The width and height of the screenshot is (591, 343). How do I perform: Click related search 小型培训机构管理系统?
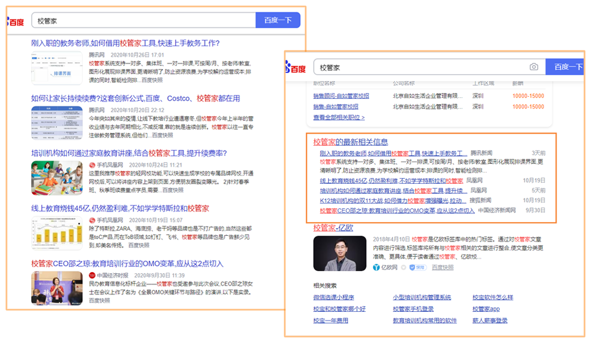[x=422, y=297]
